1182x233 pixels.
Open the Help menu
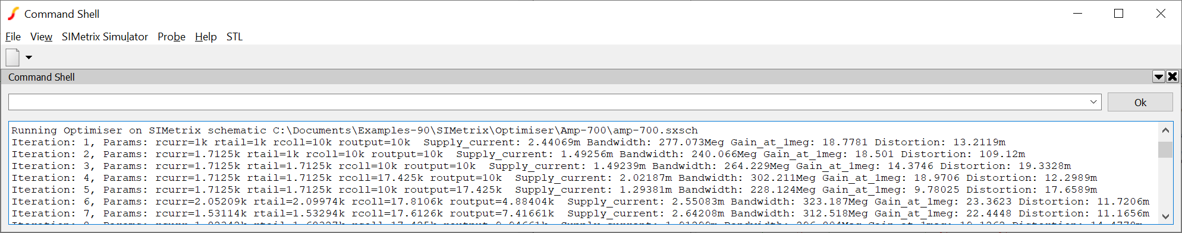[206, 37]
